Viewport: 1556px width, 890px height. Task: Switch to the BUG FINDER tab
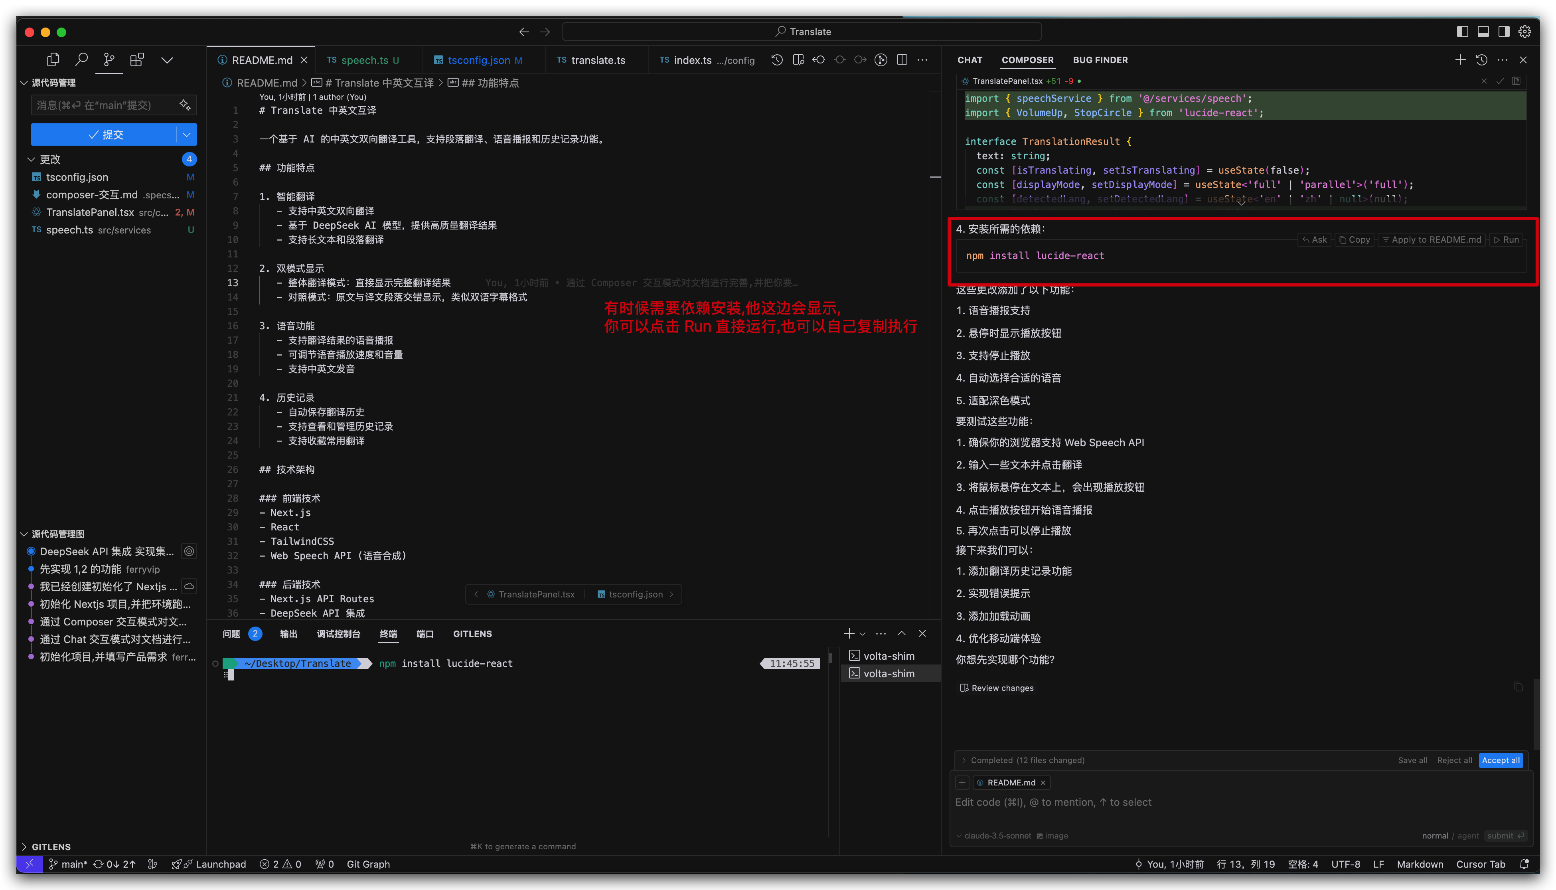[1100, 60]
